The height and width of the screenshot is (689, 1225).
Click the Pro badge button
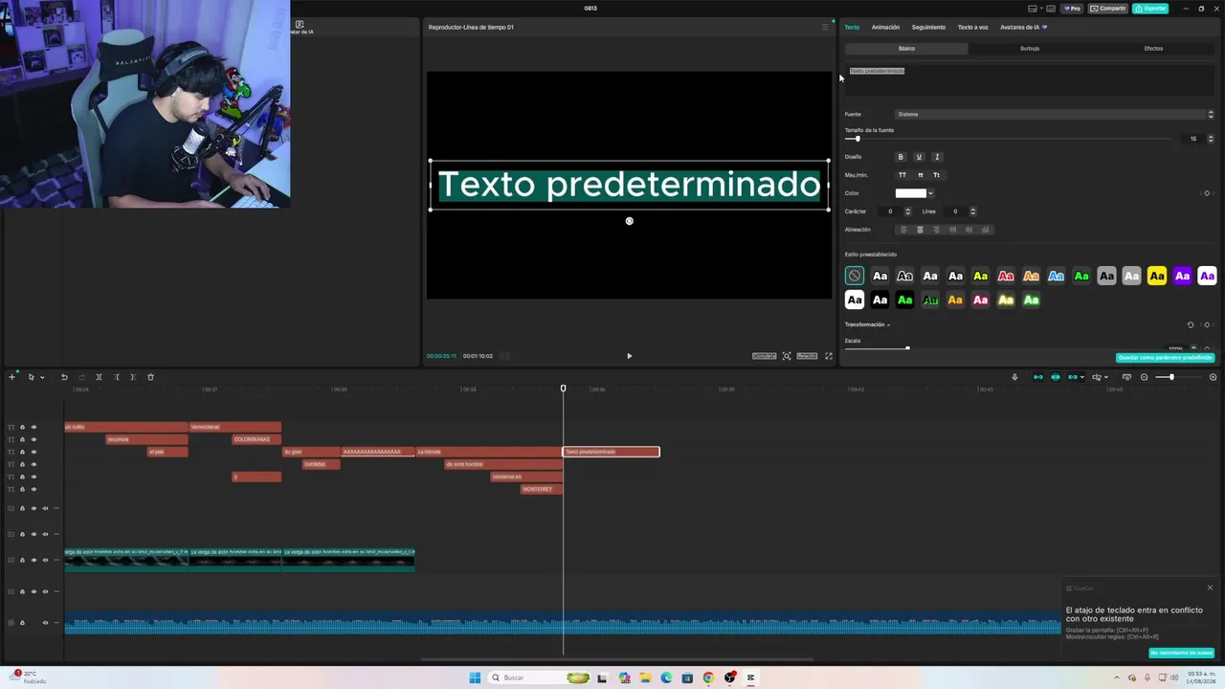pos(1072,9)
